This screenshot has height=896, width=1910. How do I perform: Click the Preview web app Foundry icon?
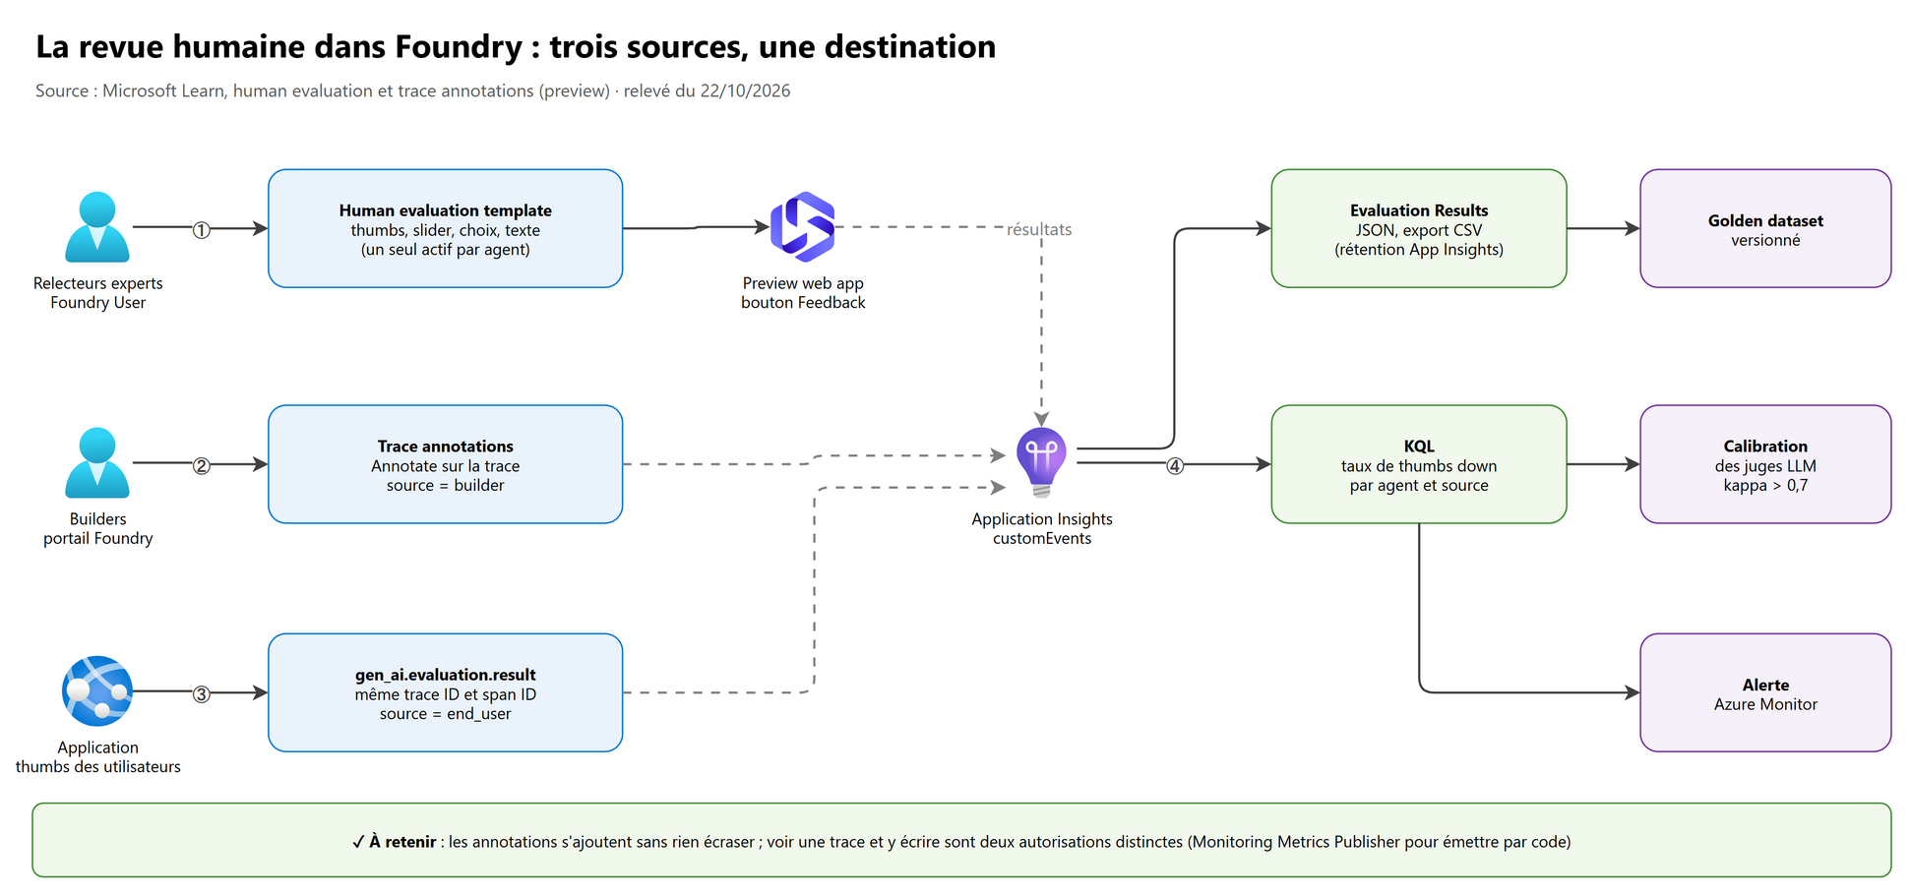pyautogui.click(x=803, y=227)
